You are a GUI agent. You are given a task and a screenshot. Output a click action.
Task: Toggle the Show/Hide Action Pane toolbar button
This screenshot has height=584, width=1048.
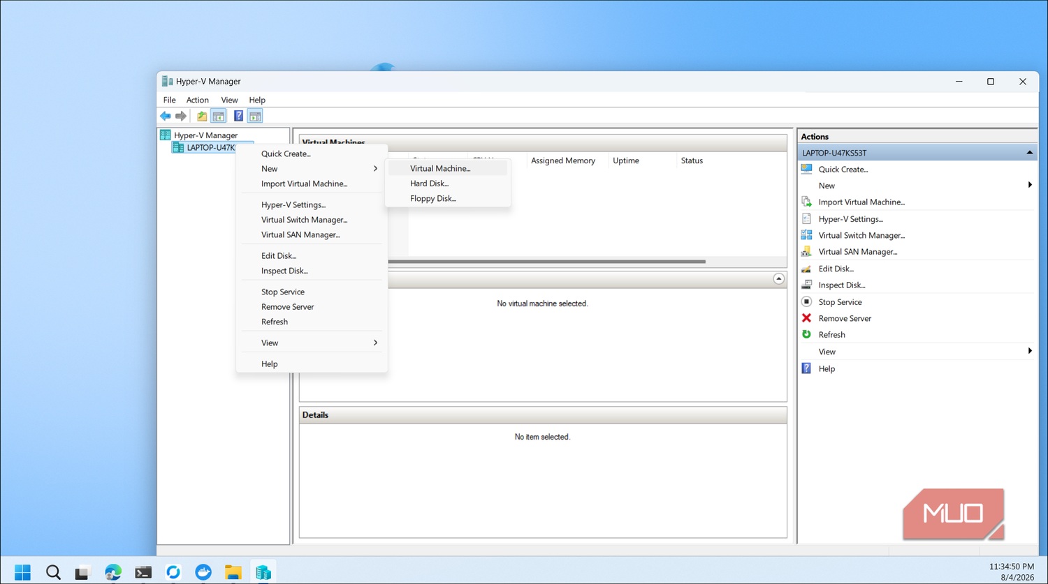tap(255, 116)
